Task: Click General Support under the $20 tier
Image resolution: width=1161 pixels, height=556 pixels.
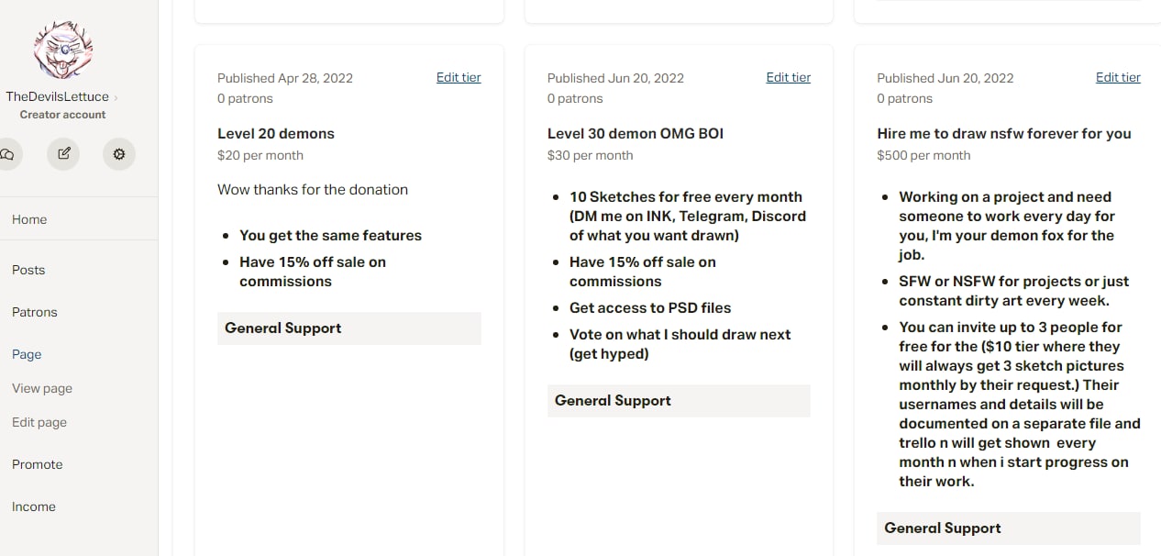Action: (x=283, y=328)
